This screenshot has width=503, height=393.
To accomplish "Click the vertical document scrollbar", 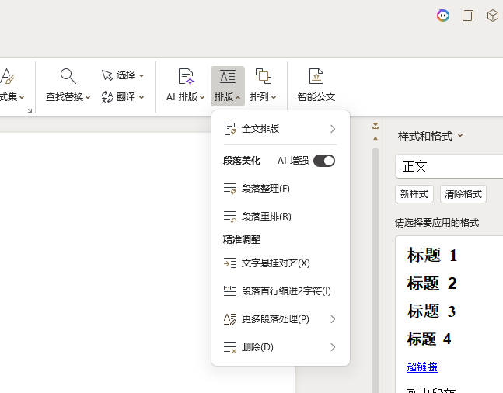I will click(x=376, y=270).
